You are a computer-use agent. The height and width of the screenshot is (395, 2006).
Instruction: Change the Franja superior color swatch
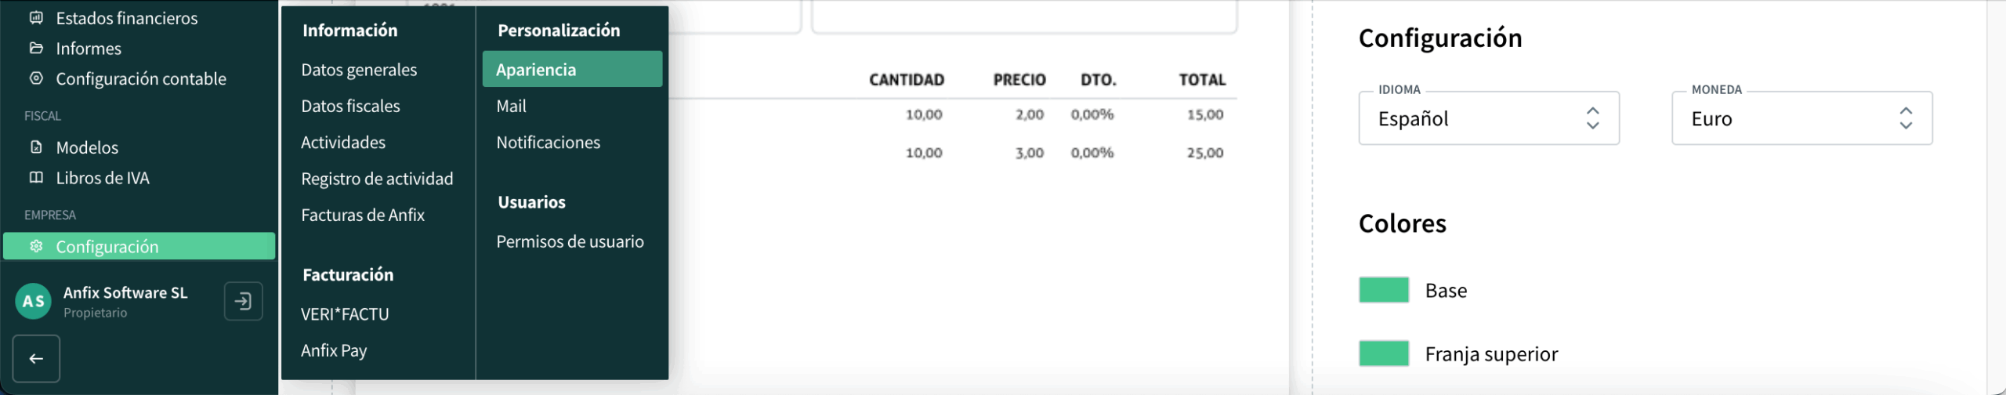(1384, 353)
